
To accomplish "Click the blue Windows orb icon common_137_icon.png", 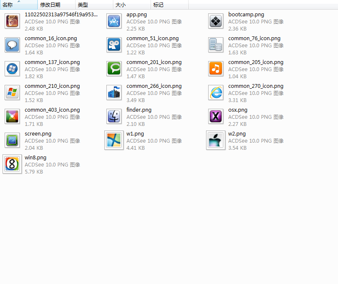I will (x=12, y=69).
